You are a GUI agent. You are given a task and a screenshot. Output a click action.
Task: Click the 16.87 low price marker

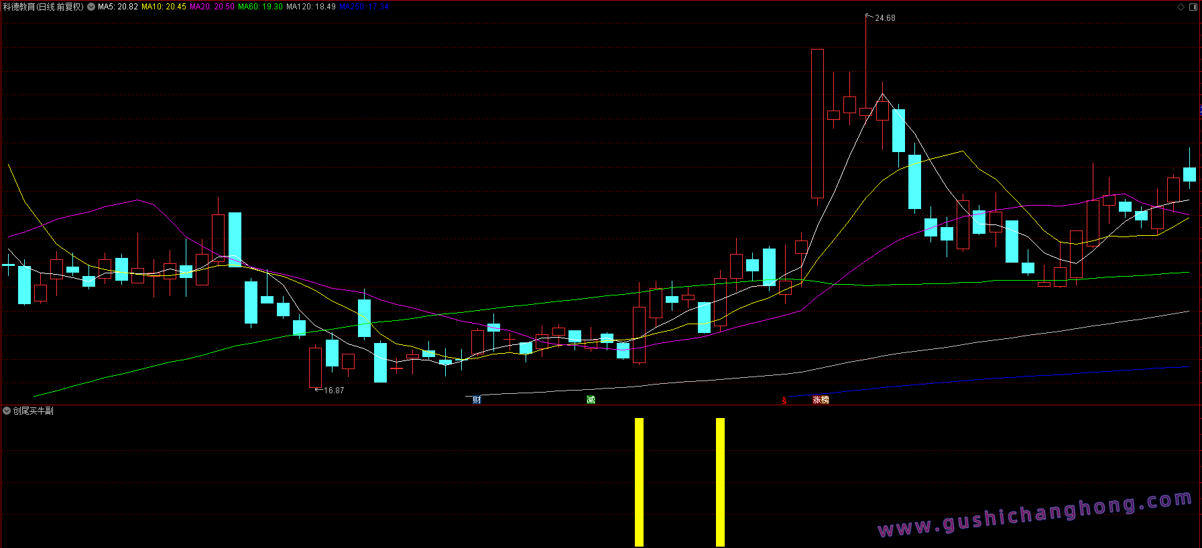click(x=334, y=391)
